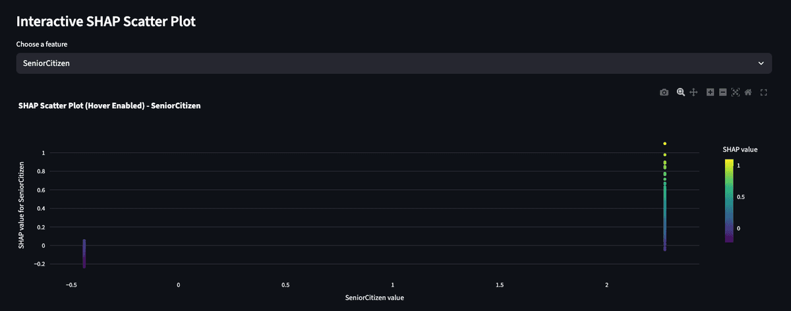The height and width of the screenshot is (311, 791).
Task: Click the y-axis tick label 0.6
Action: pos(41,190)
